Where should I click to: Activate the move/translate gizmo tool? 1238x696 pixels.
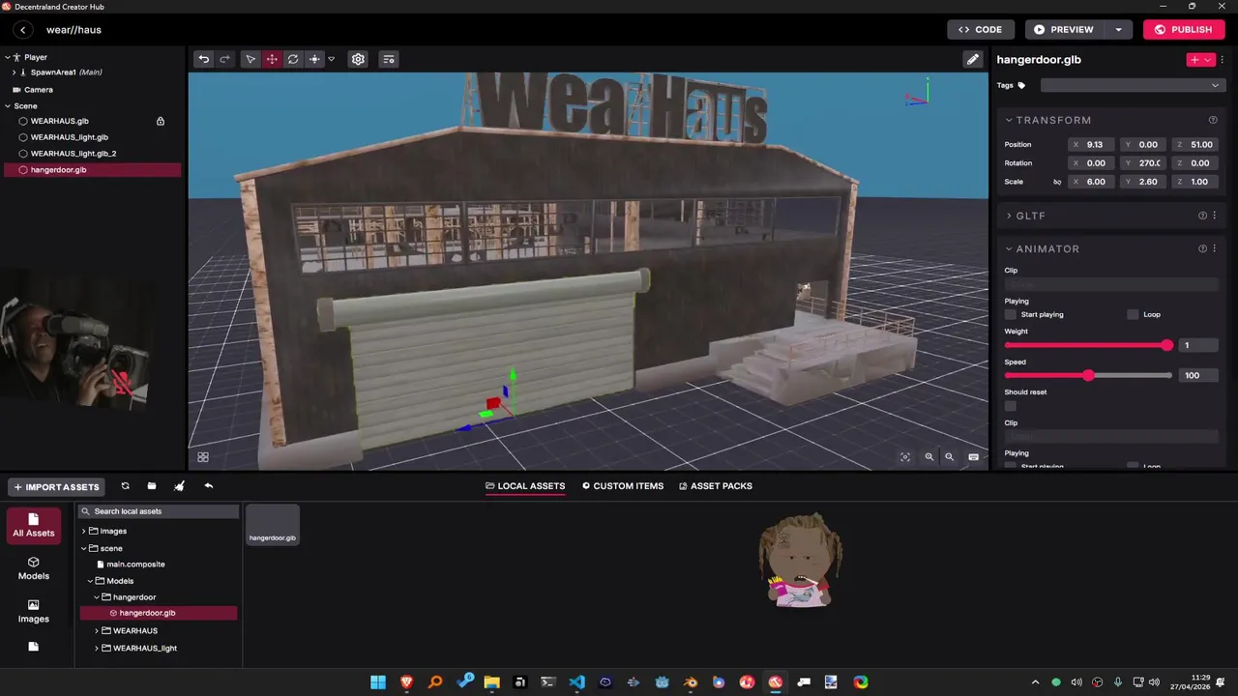272,59
